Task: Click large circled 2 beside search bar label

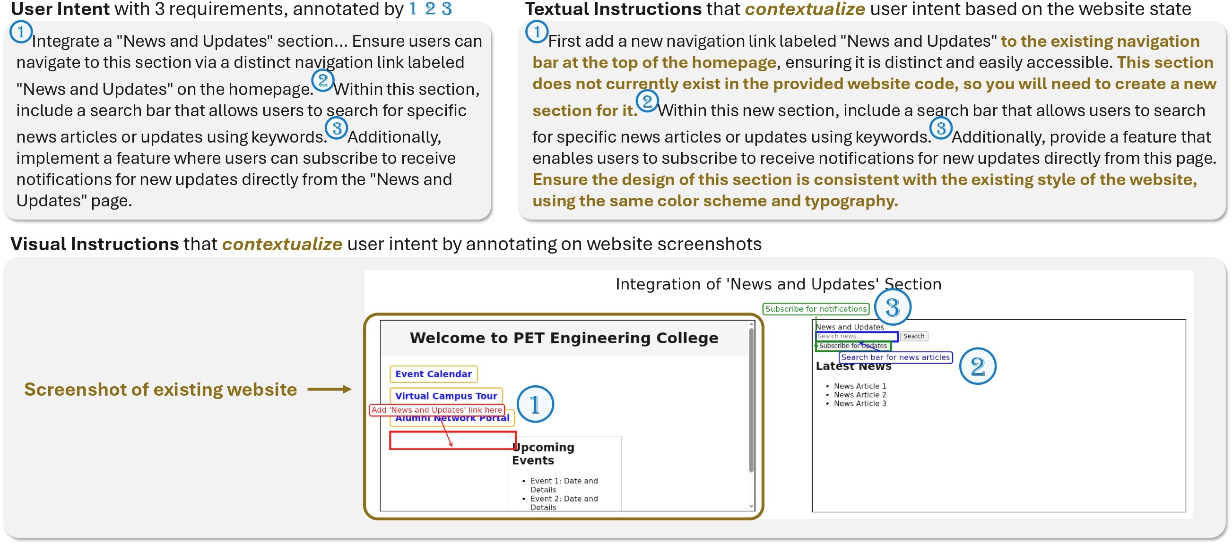Action: 977,366
